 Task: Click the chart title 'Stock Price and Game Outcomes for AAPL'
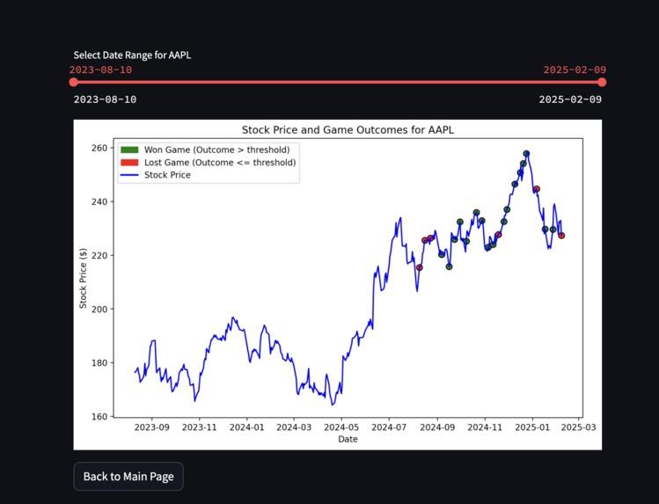(348, 130)
